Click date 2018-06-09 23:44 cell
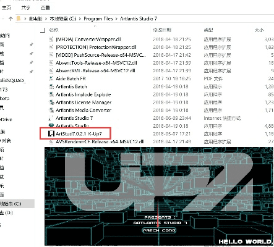Screen dimensions: 274x247 [172, 118]
